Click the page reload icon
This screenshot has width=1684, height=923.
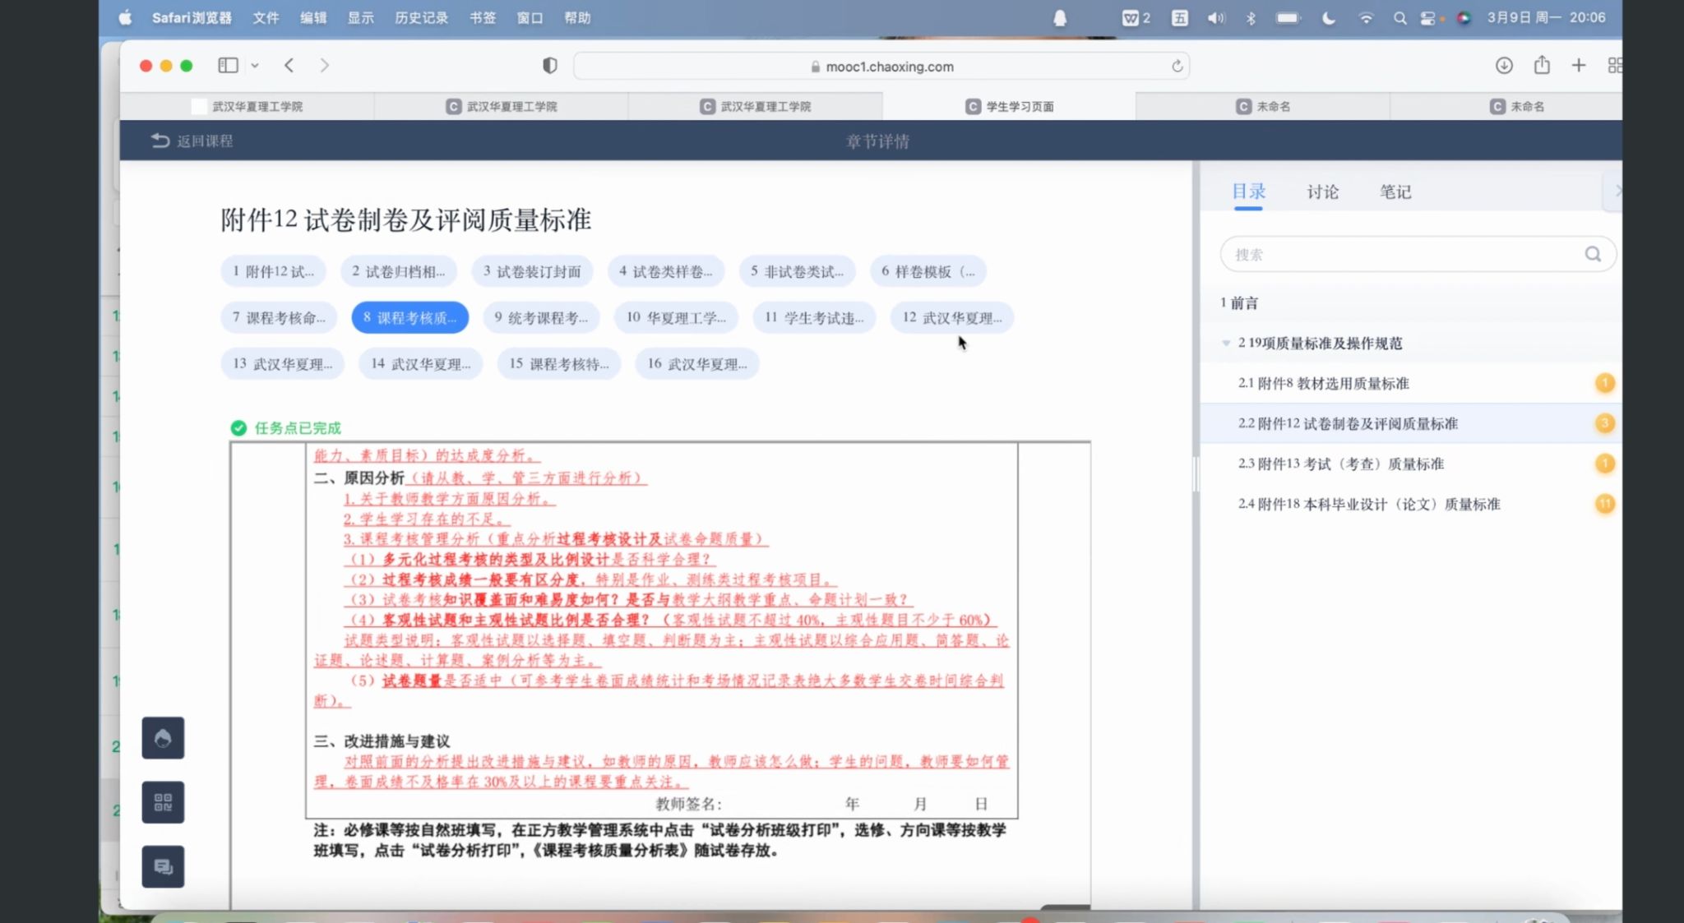1177,67
